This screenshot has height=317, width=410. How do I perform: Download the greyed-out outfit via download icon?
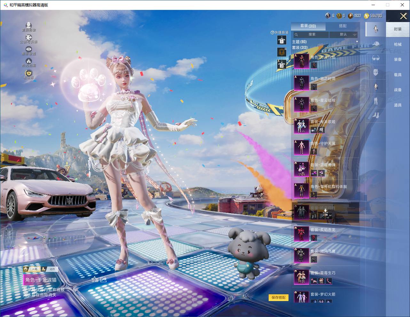tap(325, 211)
